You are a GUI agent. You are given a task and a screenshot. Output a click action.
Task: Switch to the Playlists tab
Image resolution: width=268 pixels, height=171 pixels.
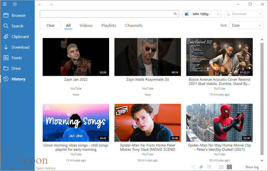[x=109, y=26]
